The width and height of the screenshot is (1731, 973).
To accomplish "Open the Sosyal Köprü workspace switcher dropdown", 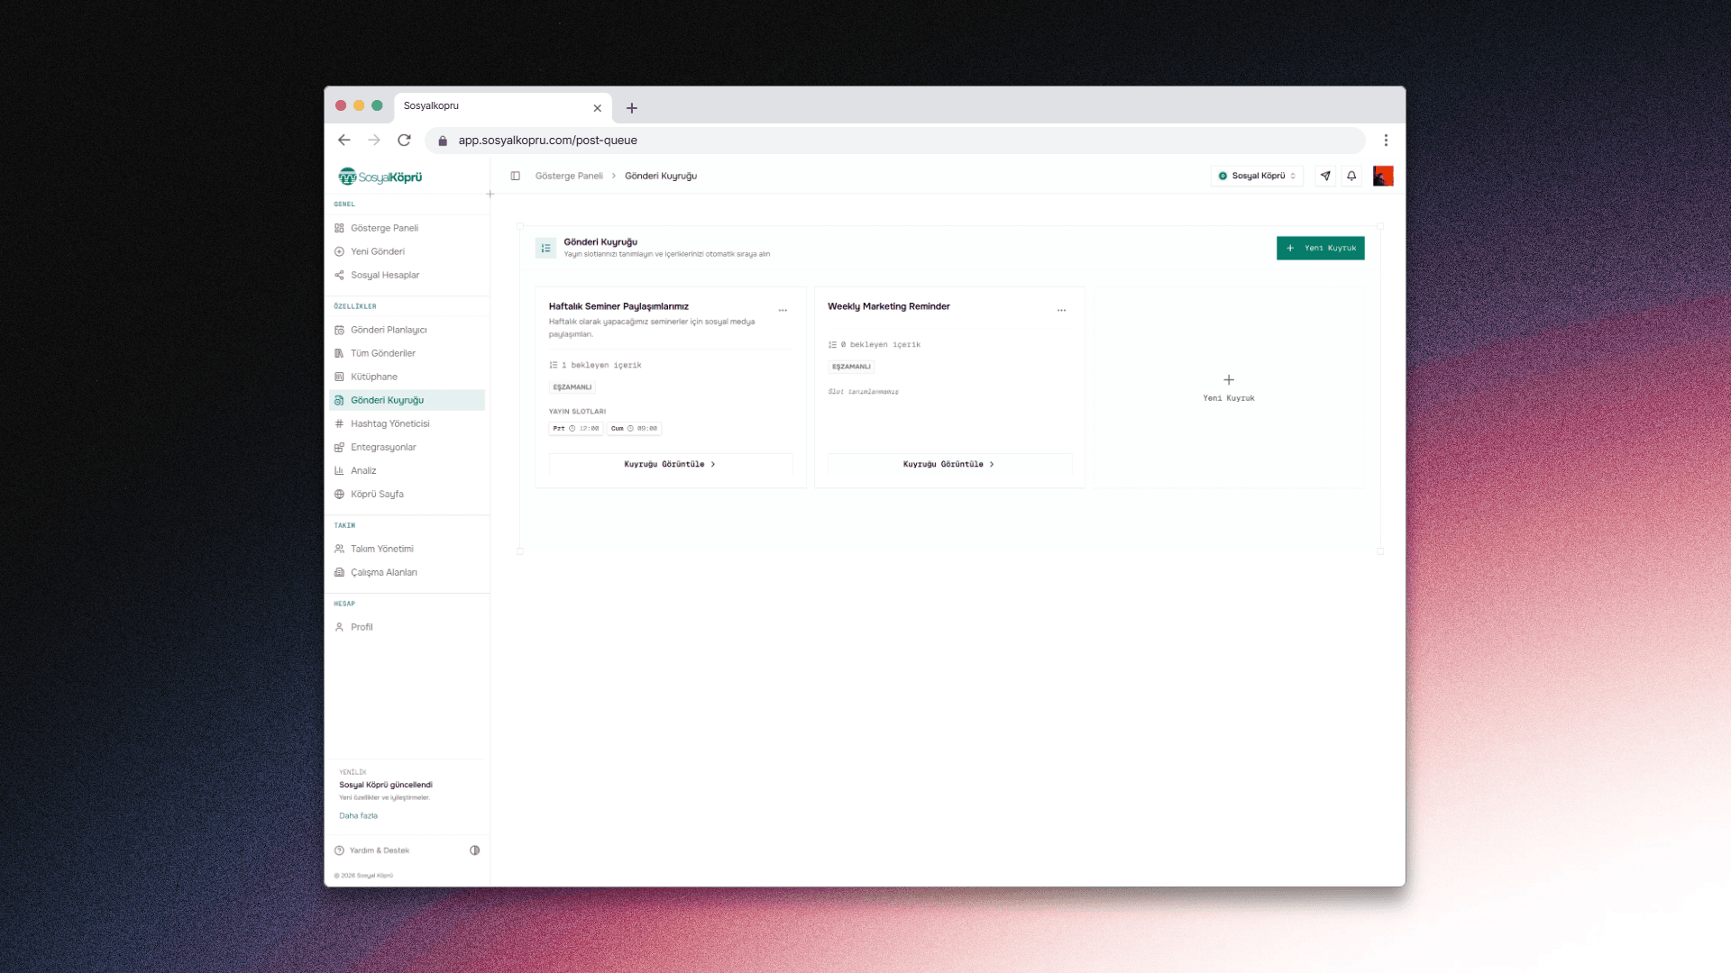I will [x=1257, y=177].
